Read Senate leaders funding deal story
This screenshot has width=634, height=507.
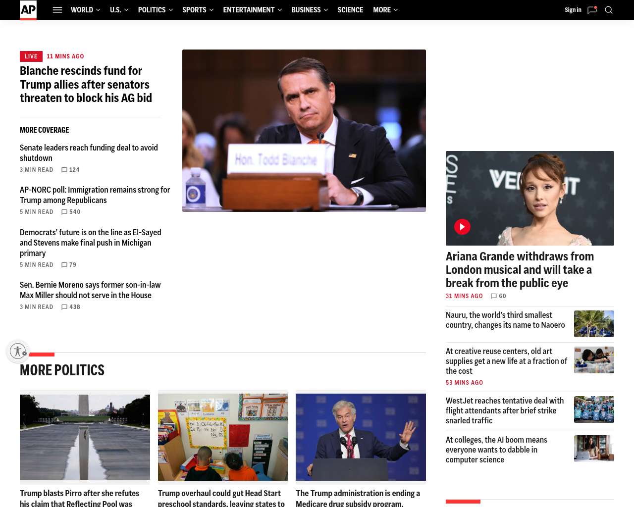coord(89,153)
